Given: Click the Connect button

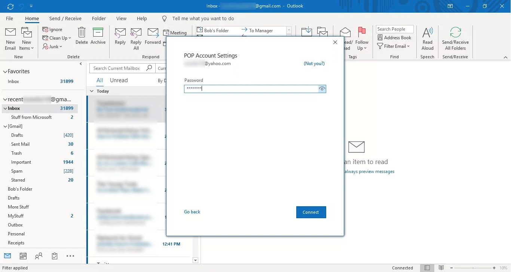Looking at the screenshot, I should [311, 212].
